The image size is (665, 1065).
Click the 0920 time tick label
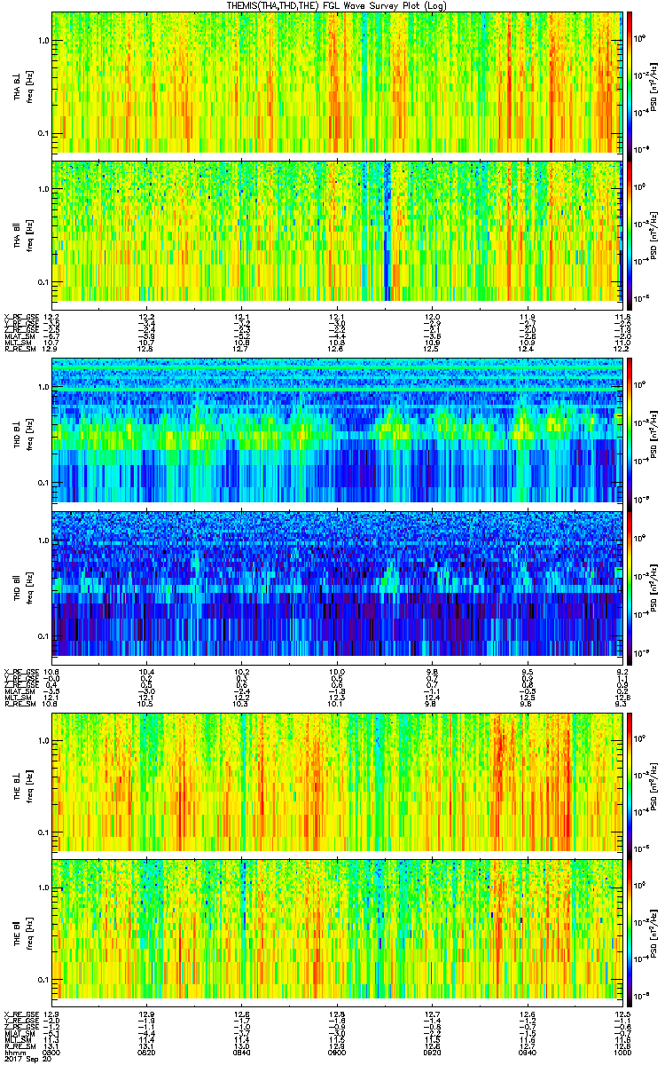tap(432, 1052)
